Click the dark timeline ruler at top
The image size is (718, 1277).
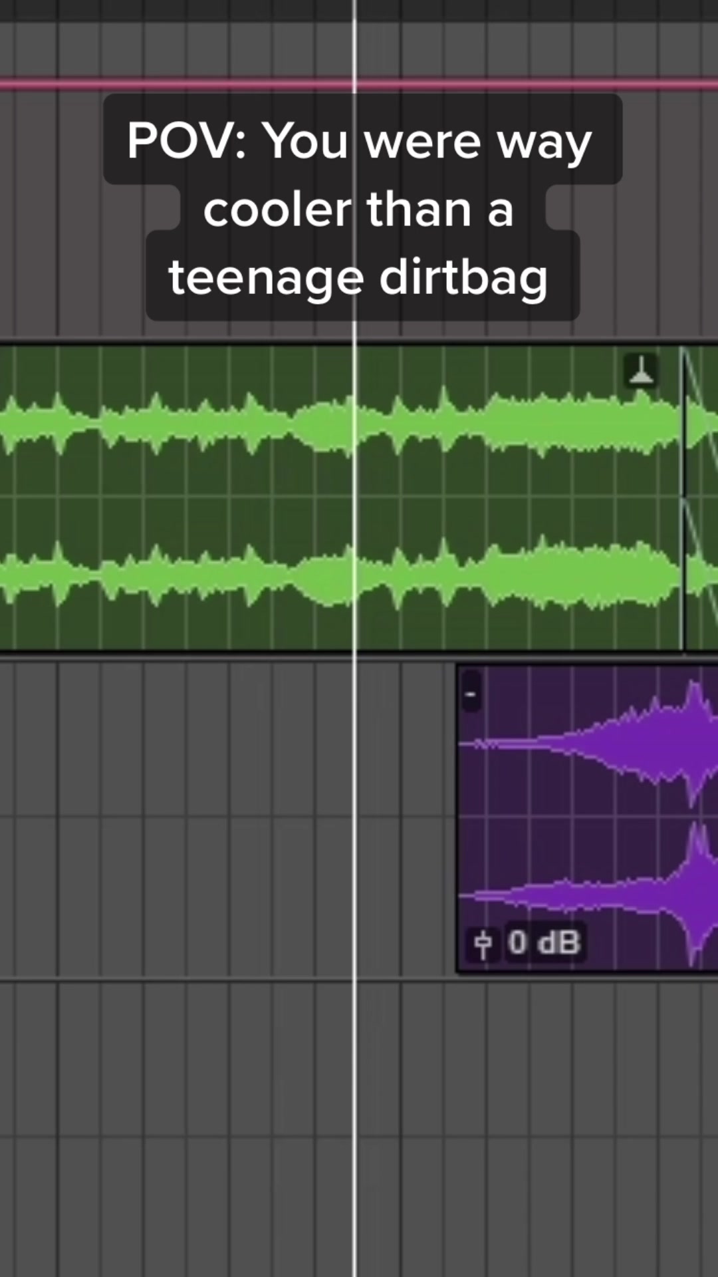point(359,9)
